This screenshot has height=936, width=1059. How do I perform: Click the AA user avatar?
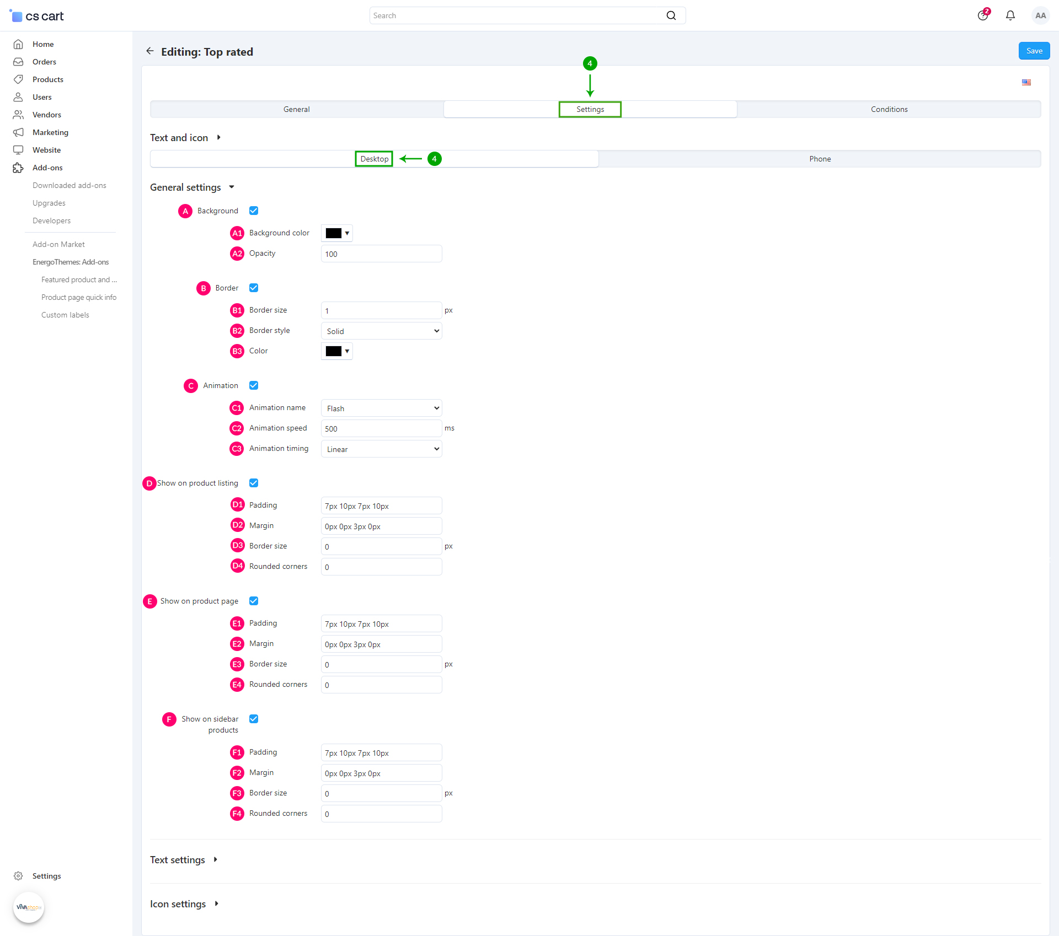click(x=1040, y=15)
